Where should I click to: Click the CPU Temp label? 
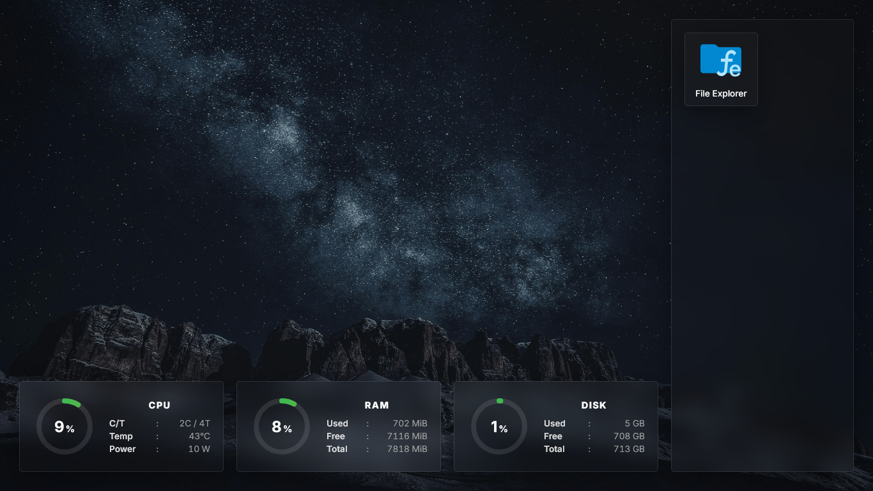click(121, 436)
